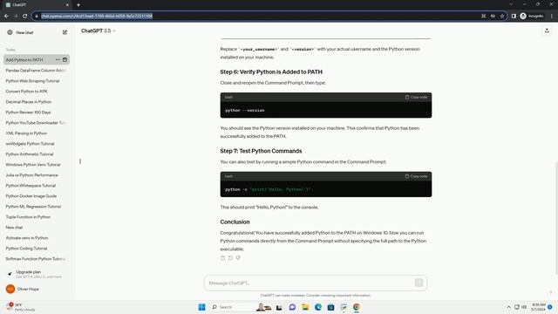Click the ChatGPT logo beside New chat
558x314 pixels.
(x=10, y=32)
